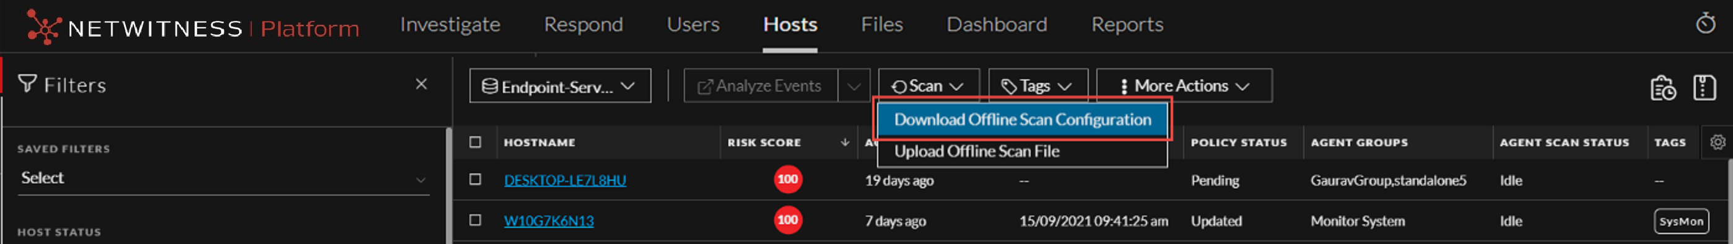The image size is (1733, 244).
Task: Open the Dashboard tab
Action: click(997, 25)
